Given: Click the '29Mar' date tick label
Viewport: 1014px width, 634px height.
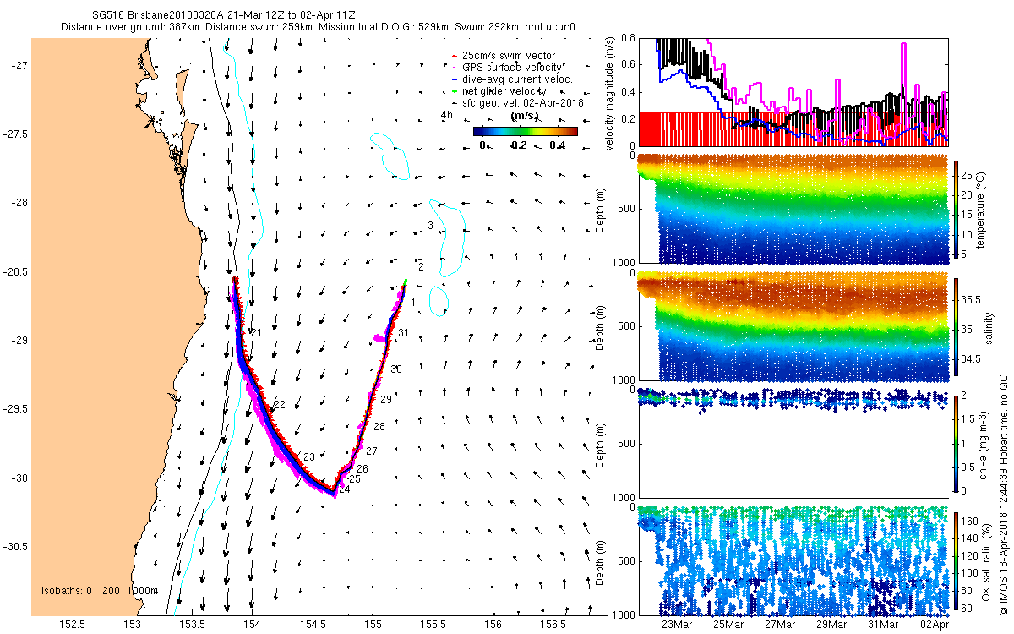Looking at the screenshot, I should 831,625.
